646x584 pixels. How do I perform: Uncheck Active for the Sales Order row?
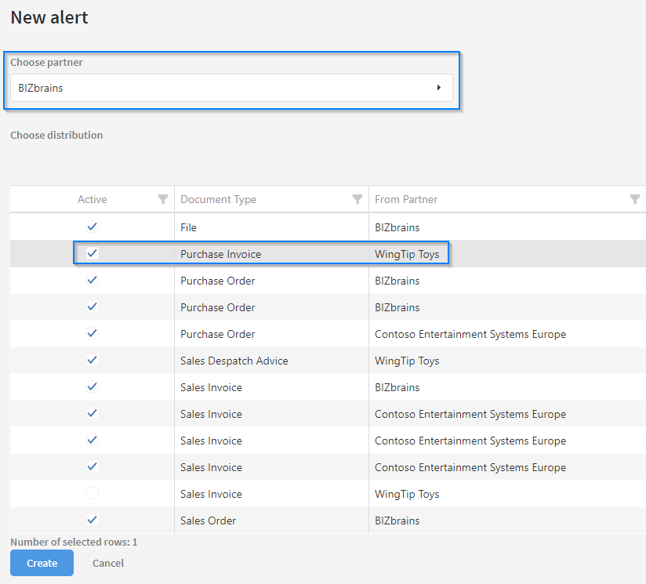pyautogui.click(x=93, y=520)
